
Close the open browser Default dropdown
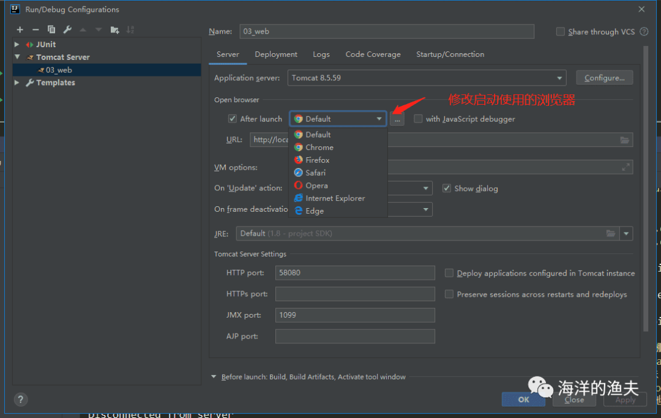338,119
